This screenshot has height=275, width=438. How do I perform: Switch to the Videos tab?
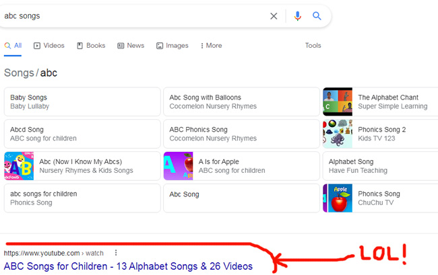coord(49,46)
